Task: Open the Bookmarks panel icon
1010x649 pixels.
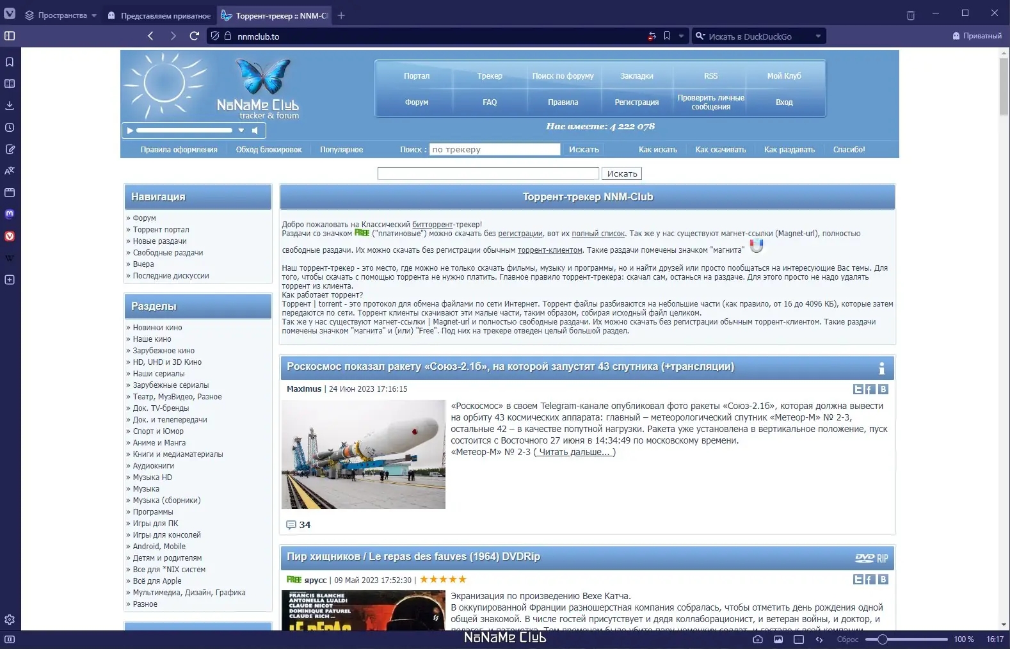Action: 10,62
